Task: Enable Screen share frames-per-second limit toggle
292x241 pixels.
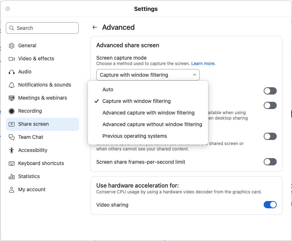Action: click(270, 162)
